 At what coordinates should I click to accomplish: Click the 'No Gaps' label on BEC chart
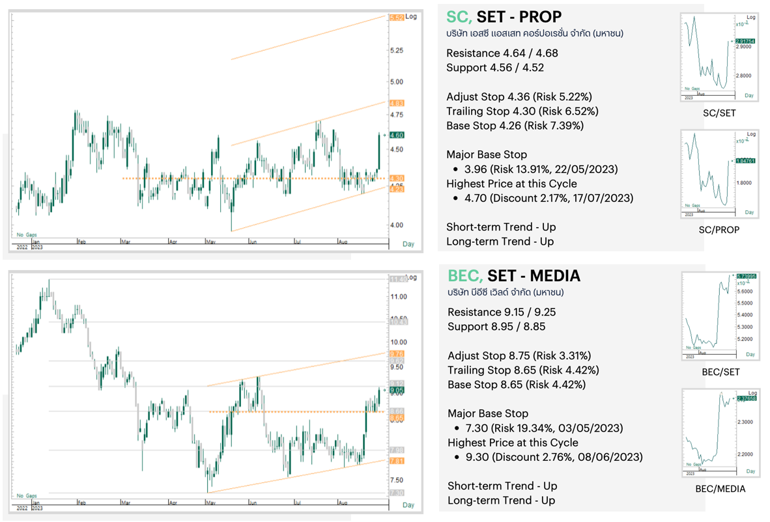coord(27,496)
